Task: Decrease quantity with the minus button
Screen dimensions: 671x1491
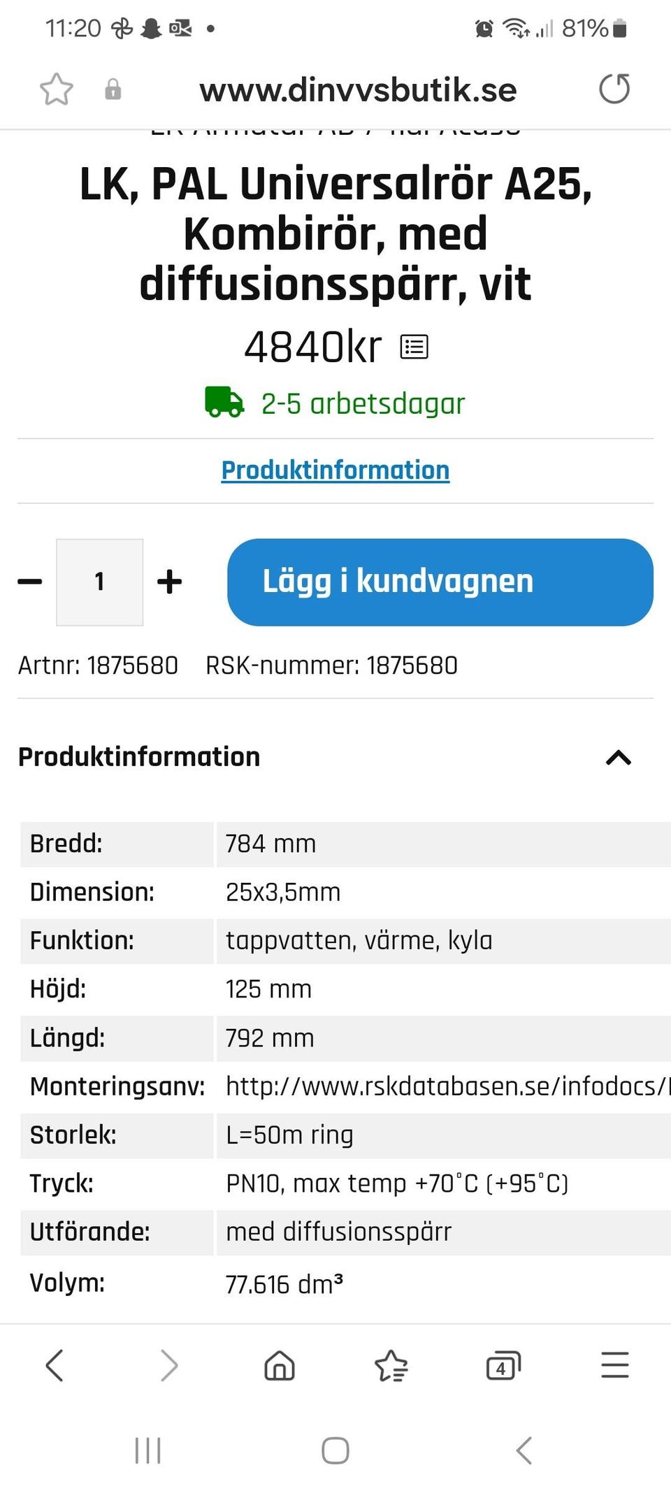Action: click(30, 582)
